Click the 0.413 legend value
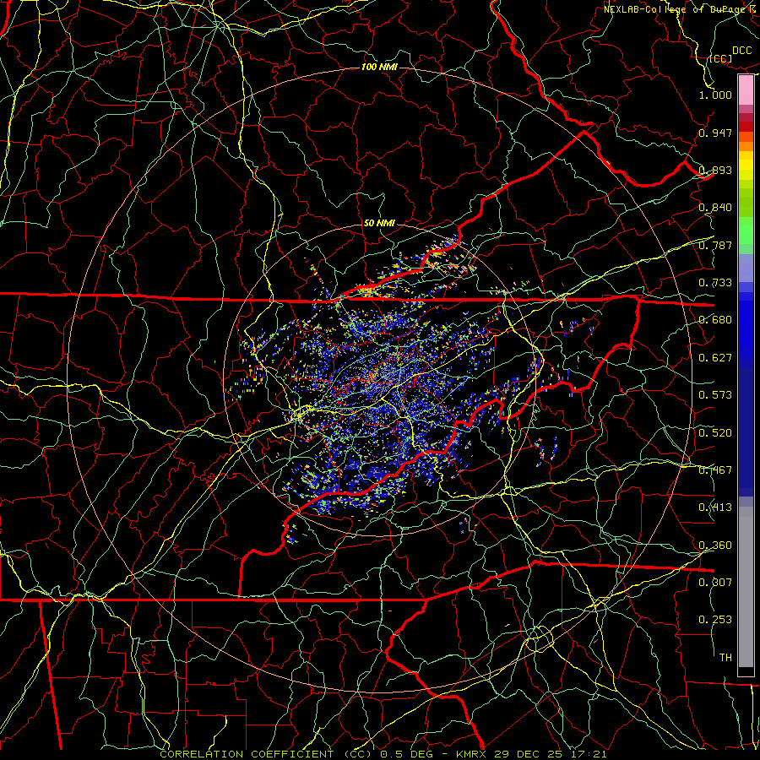 click(x=715, y=508)
